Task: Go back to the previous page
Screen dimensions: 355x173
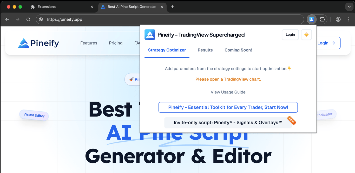Action: pyautogui.click(x=7, y=19)
